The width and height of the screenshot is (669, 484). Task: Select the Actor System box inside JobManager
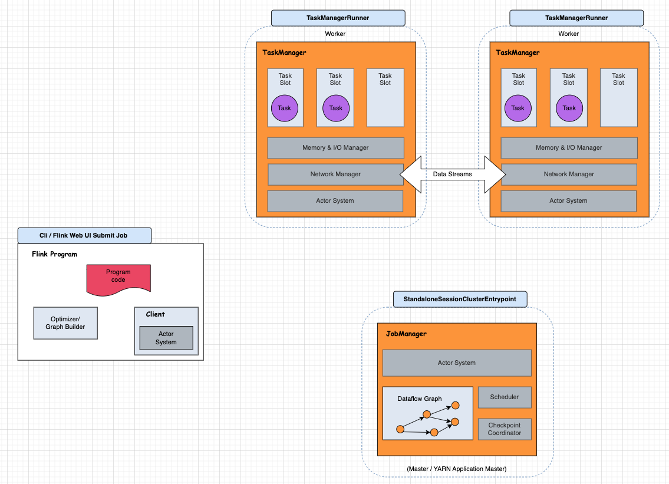pos(457,363)
